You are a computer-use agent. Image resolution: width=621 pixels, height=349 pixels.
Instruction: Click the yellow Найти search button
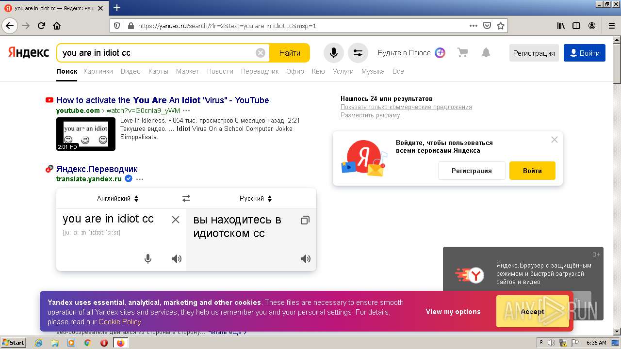pos(290,53)
